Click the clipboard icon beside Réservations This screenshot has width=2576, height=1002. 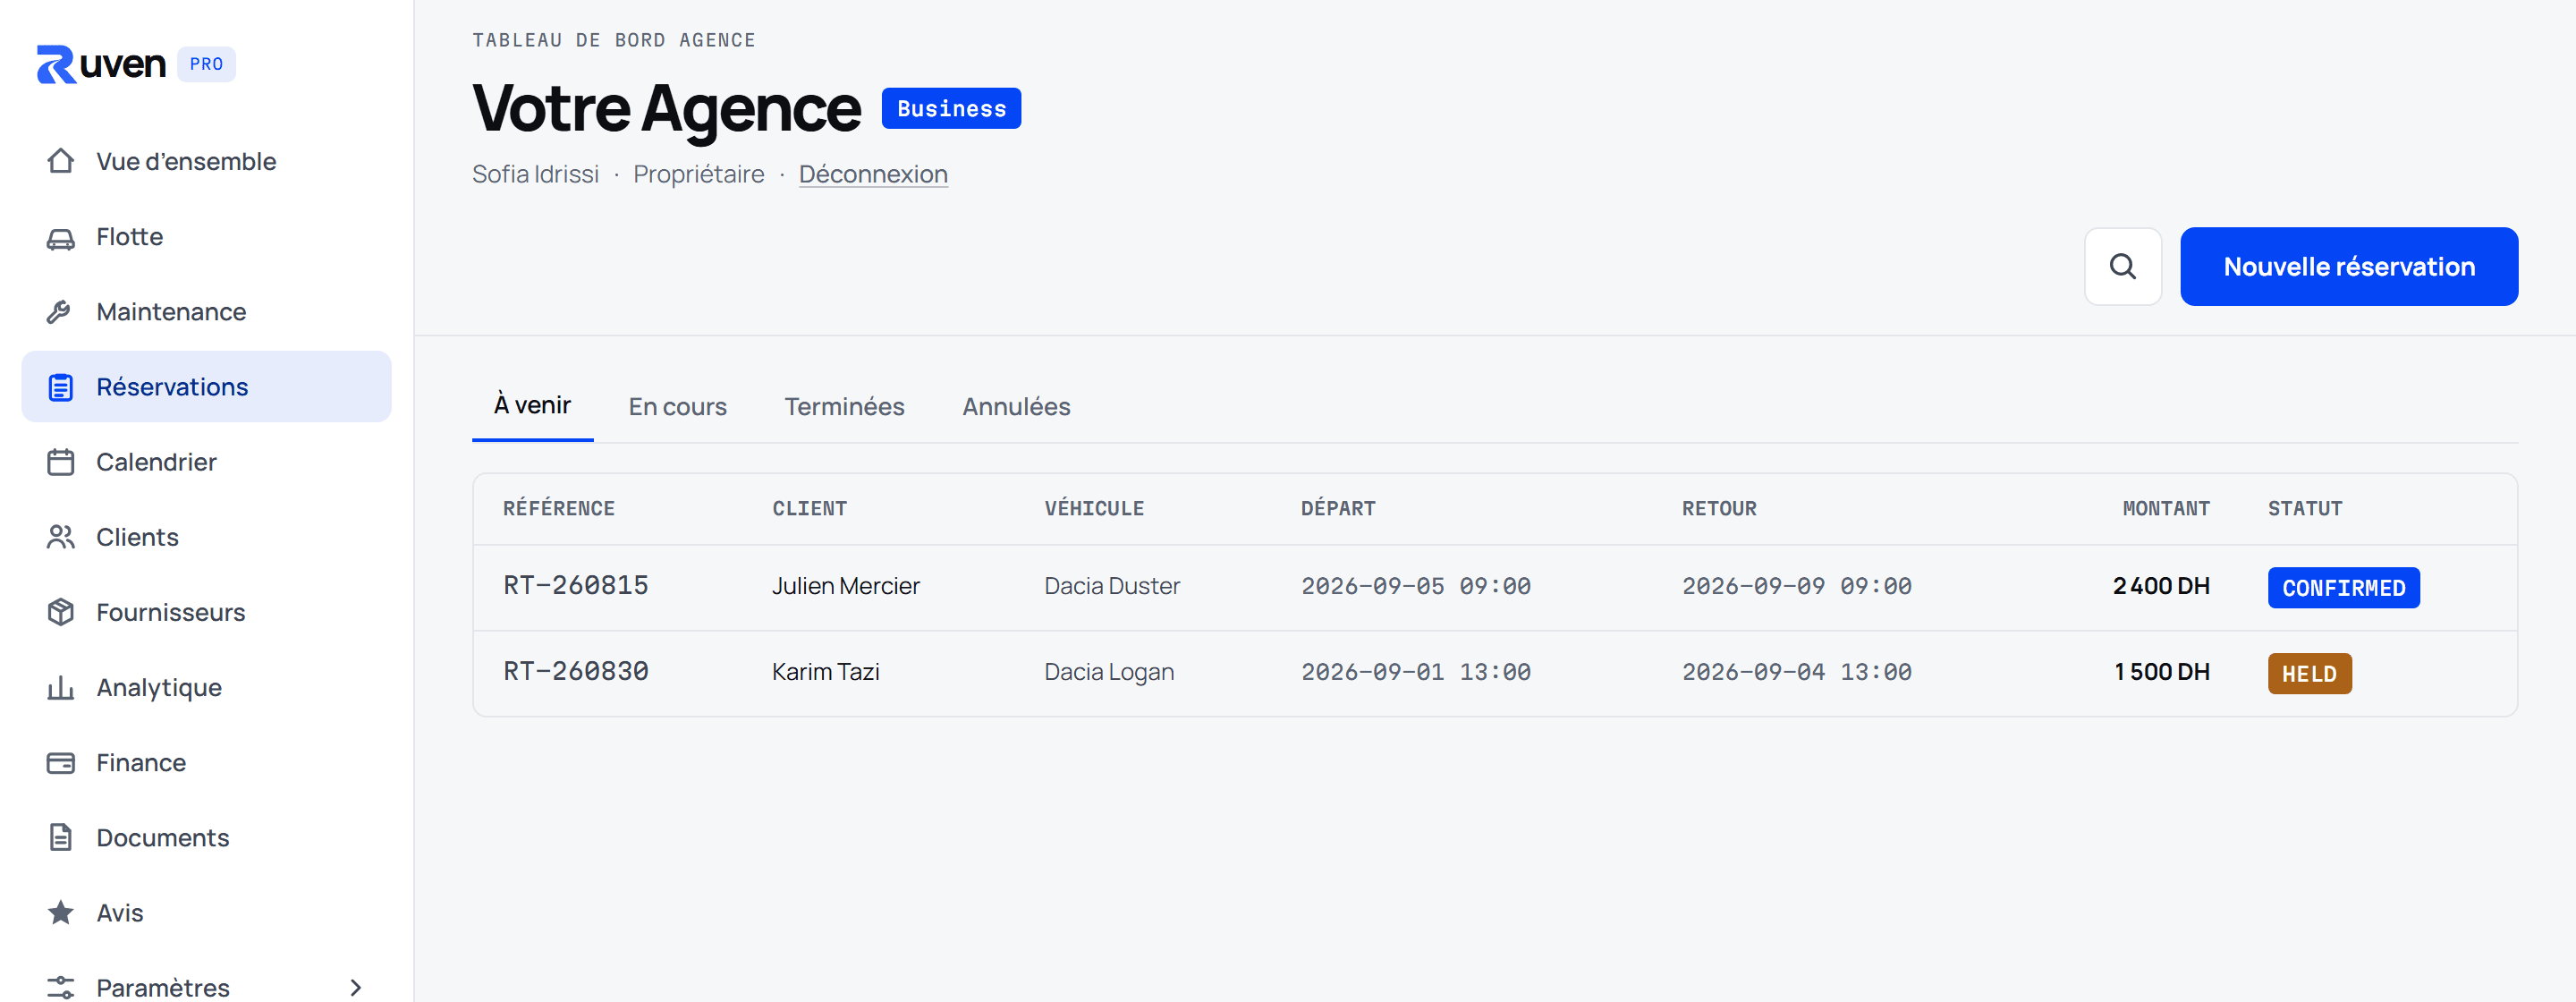(61, 387)
